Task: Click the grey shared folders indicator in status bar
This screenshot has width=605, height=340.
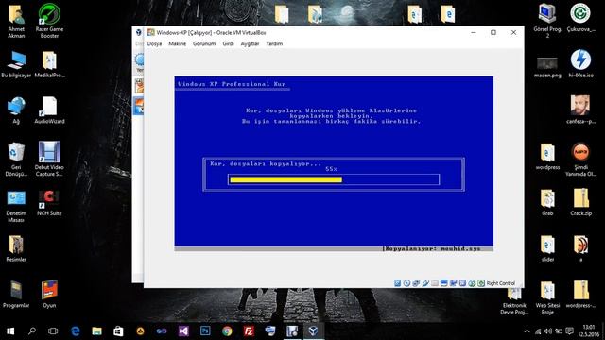Action: (x=435, y=283)
